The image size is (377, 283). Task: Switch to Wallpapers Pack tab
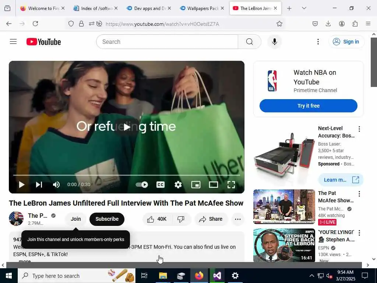[x=202, y=8]
